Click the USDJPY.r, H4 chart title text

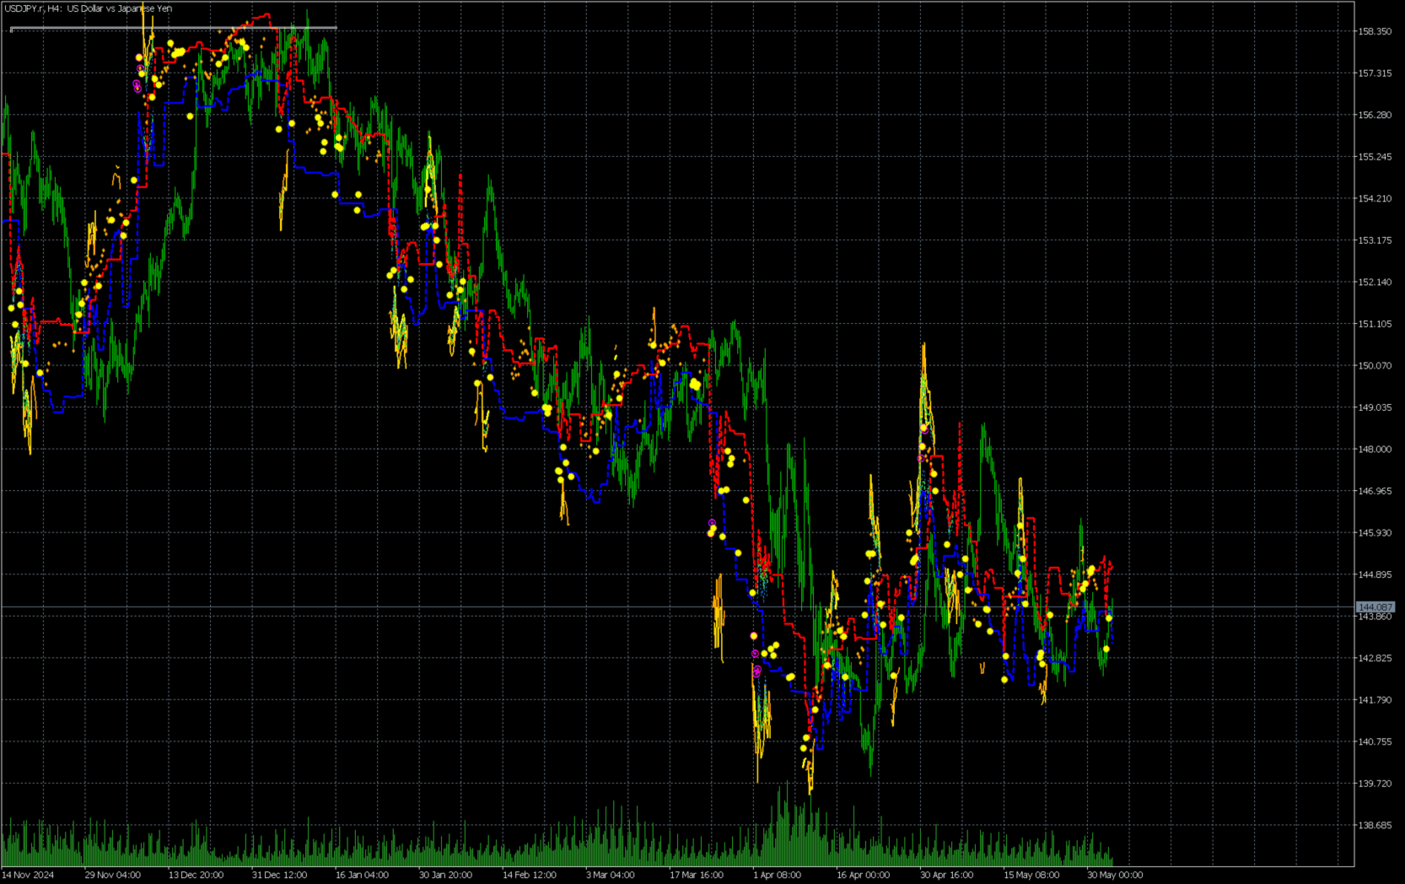tap(89, 8)
